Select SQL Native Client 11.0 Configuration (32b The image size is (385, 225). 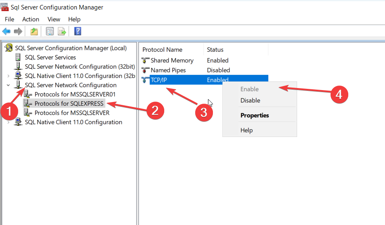coord(80,76)
